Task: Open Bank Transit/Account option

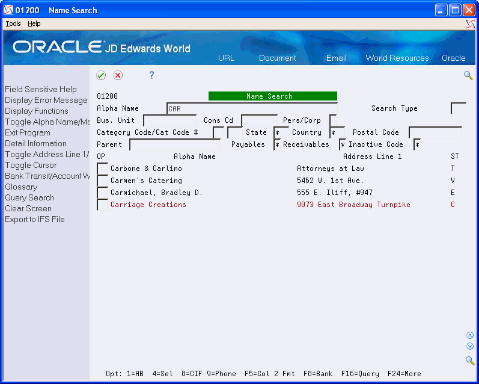Action: (x=47, y=176)
